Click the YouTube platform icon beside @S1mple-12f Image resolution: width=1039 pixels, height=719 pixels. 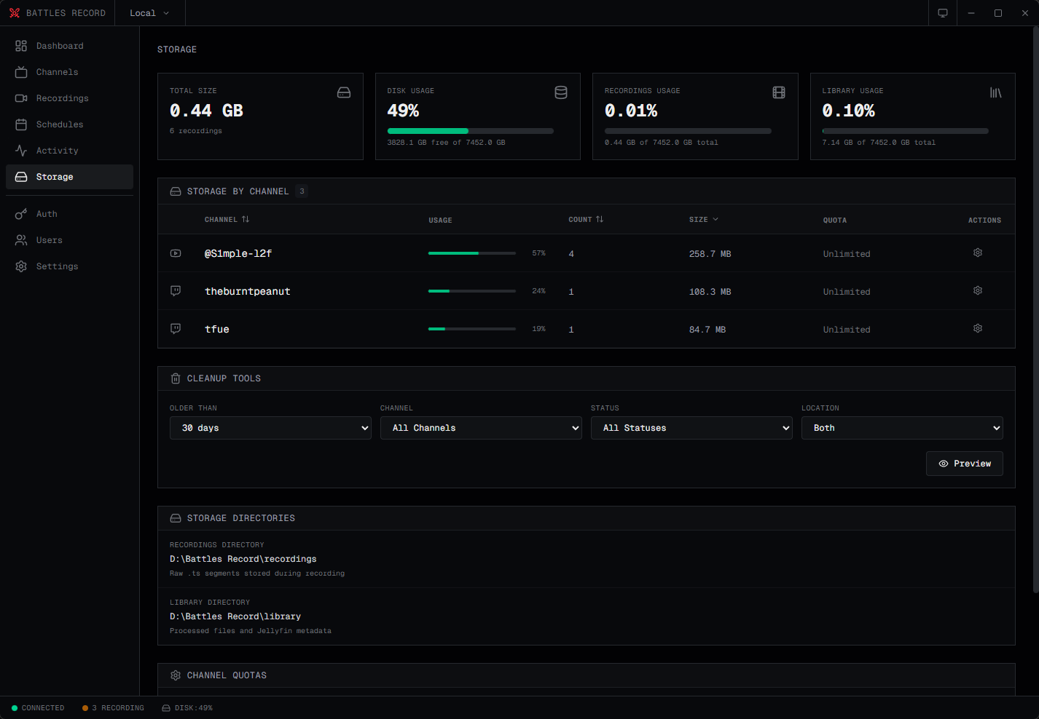tap(175, 253)
